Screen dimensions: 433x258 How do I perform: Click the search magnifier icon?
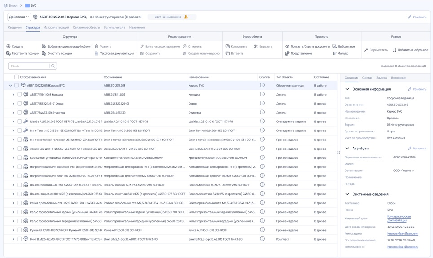(53, 66)
